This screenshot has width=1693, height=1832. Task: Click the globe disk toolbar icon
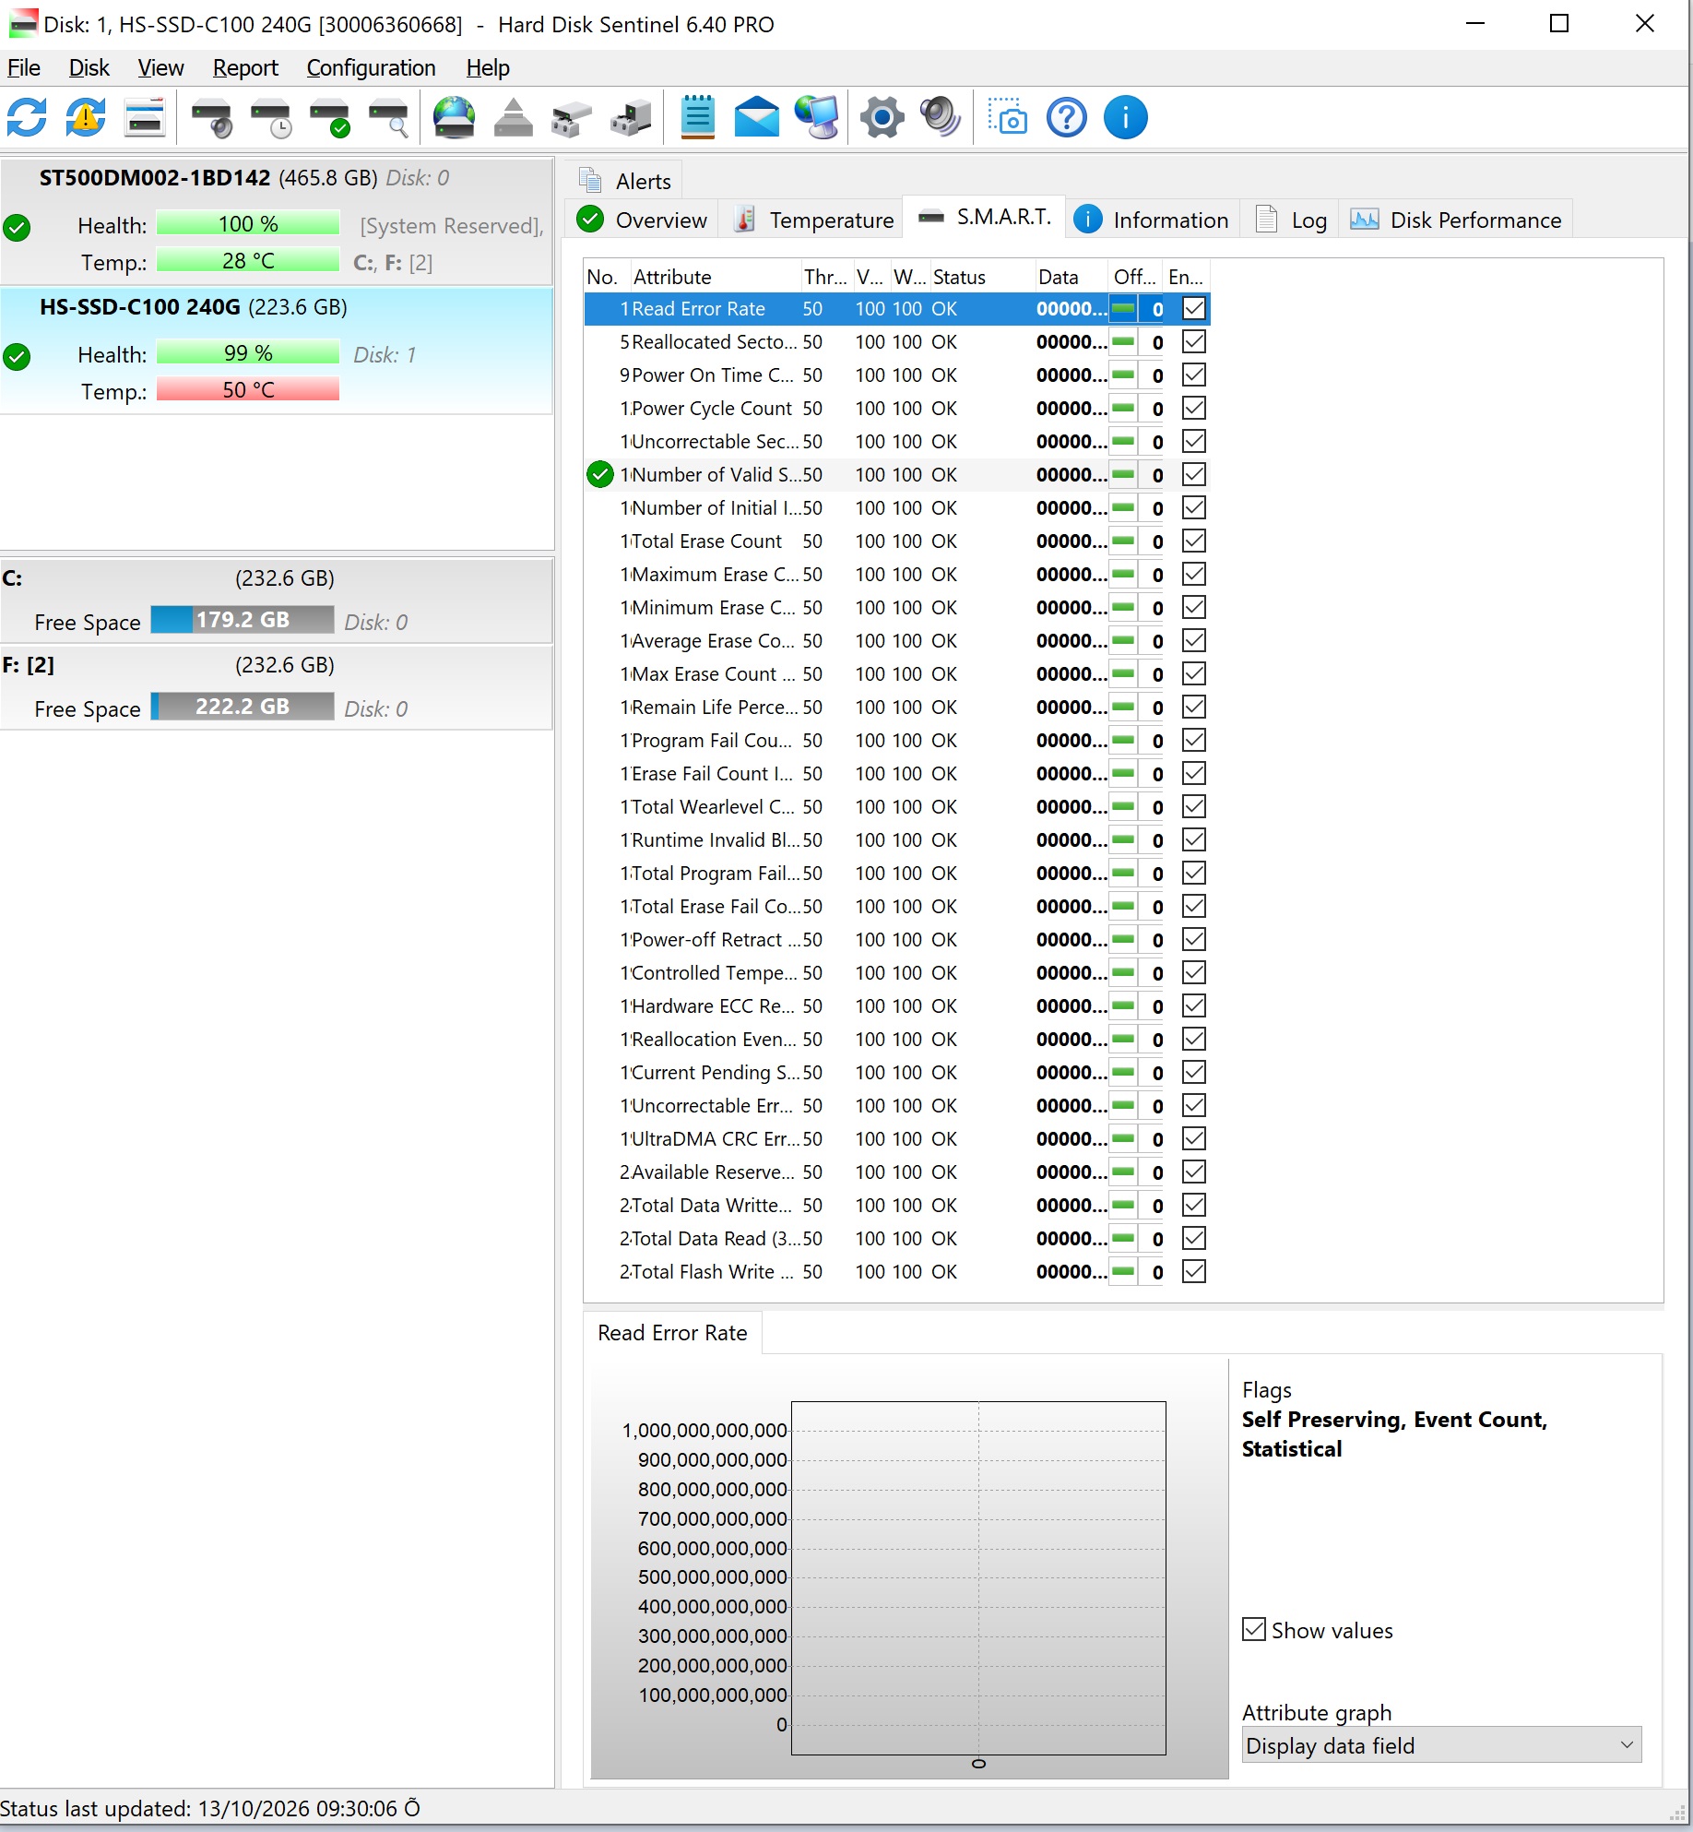click(x=454, y=117)
